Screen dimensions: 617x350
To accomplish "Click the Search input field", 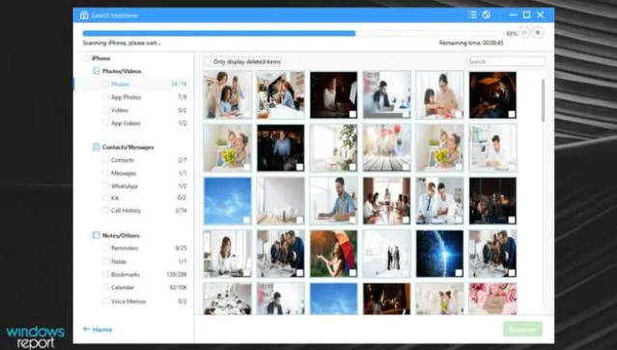I will coord(506,62).
